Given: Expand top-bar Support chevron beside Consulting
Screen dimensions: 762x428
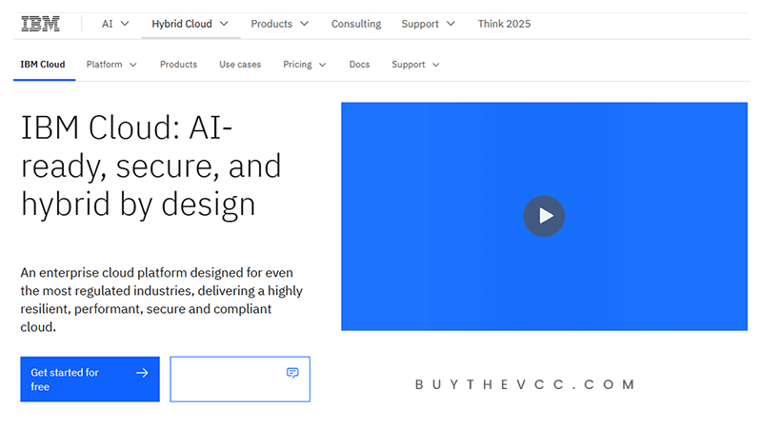Looking at the screenshot, I should point(451,24).
